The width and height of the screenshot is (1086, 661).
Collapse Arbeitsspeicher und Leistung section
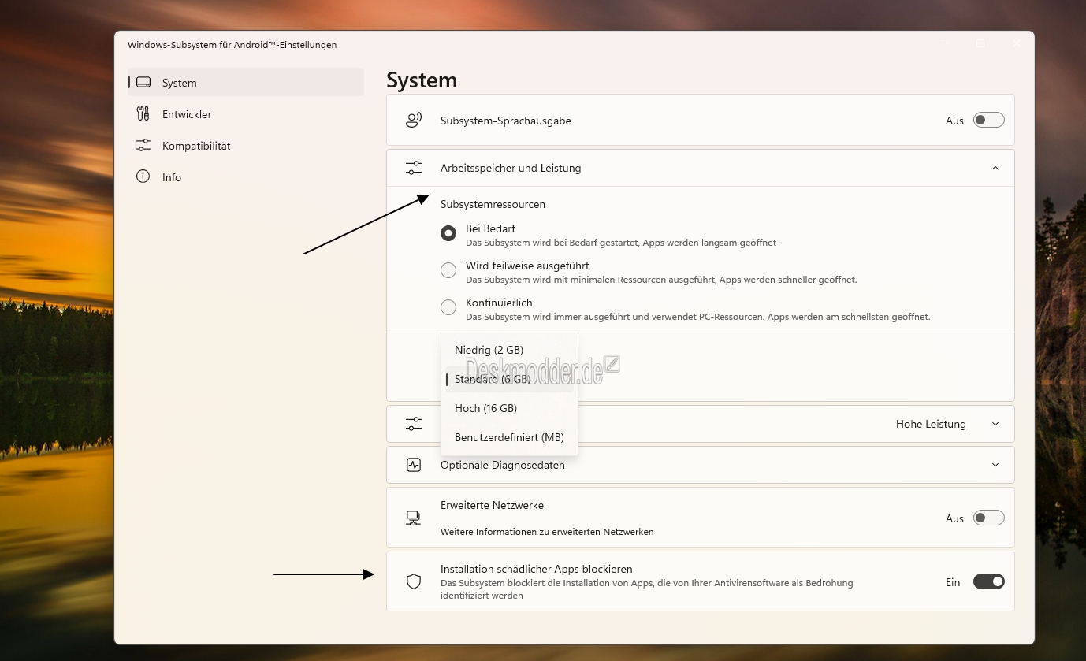tap(995, 168)
